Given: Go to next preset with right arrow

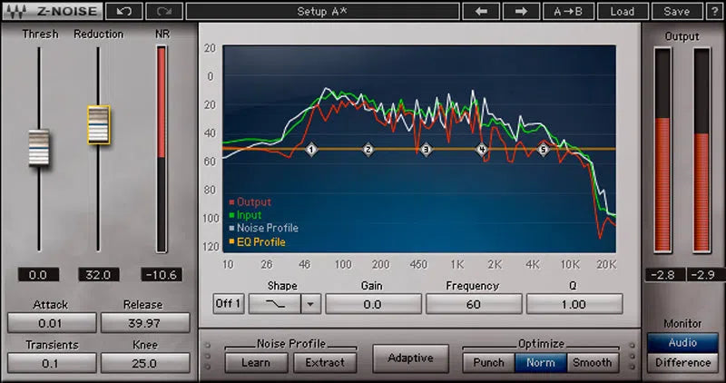Looking at the screenshot, I should (521, 12).
